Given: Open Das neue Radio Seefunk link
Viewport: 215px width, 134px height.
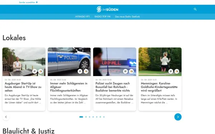Looking at the screenshot, I should (127, 16).
